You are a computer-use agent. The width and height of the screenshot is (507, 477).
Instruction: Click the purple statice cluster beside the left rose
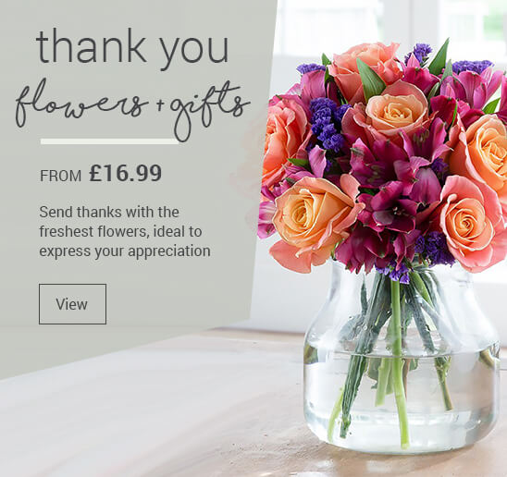tap(328, 125)
